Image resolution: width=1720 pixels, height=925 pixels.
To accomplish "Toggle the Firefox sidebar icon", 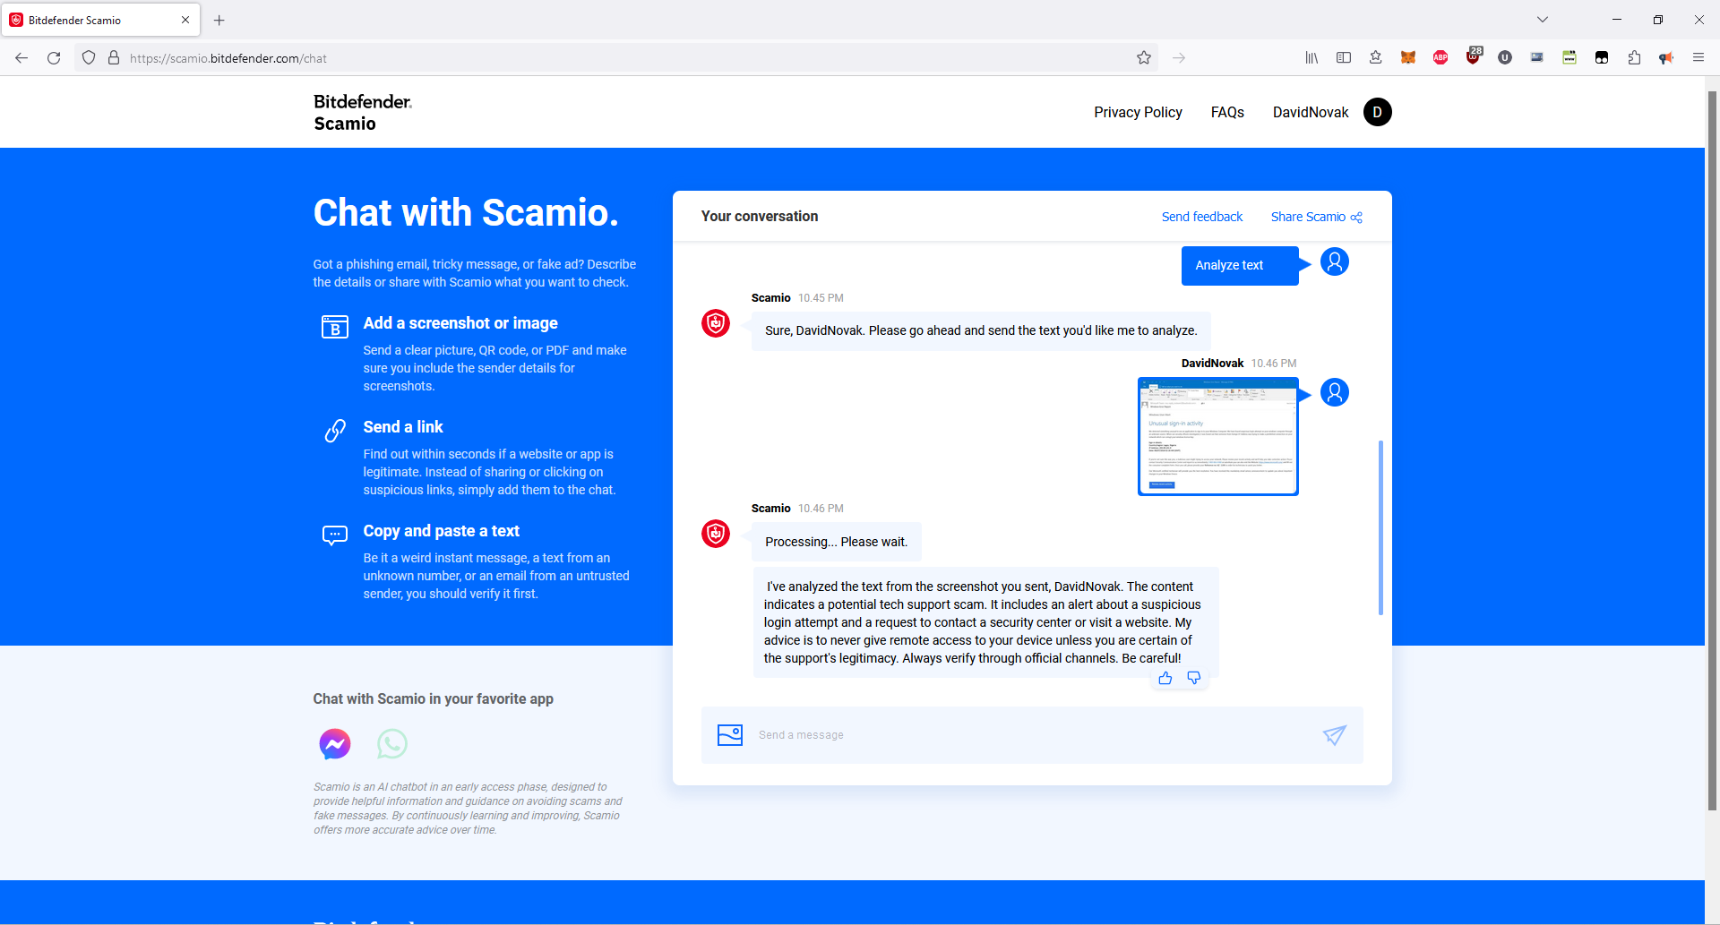I will [1344, 58].
